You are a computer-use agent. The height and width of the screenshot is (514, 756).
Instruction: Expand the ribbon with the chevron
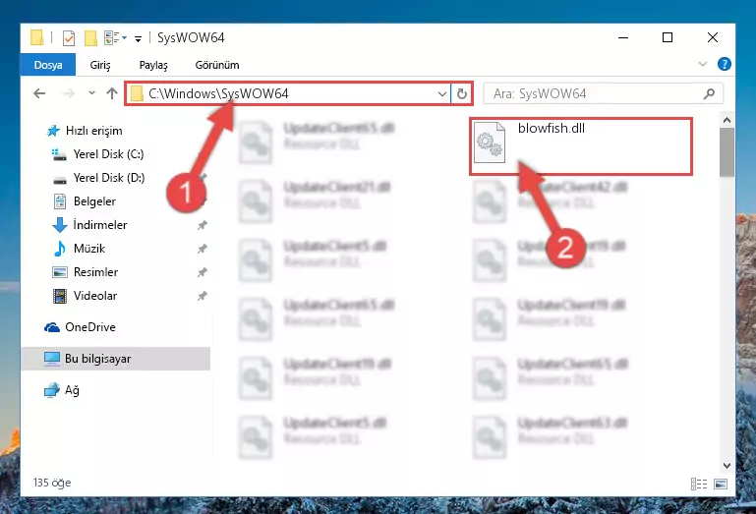tap(703, 64)
